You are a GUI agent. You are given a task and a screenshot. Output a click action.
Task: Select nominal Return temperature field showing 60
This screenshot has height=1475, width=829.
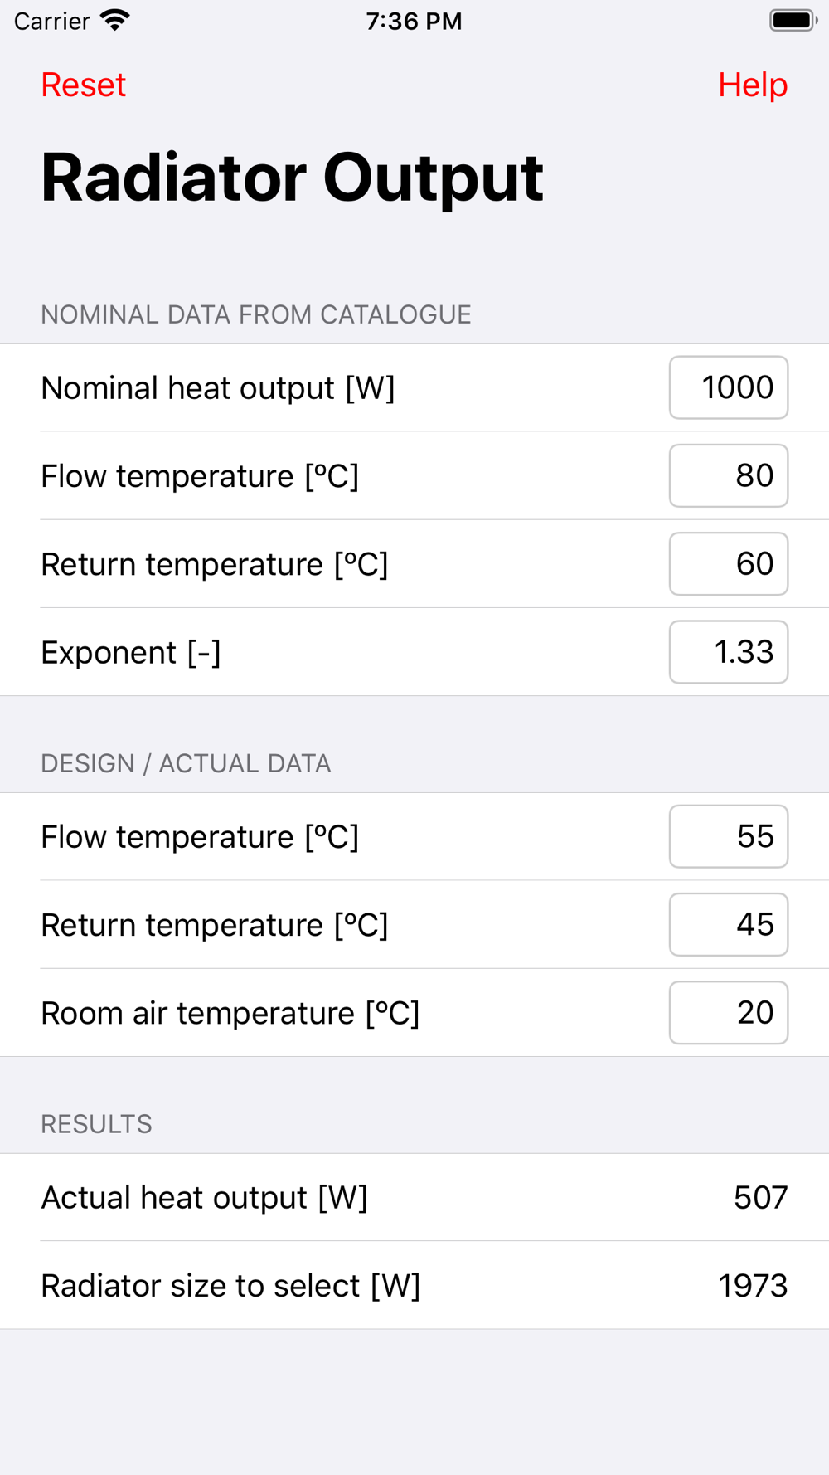pos(728,563)
